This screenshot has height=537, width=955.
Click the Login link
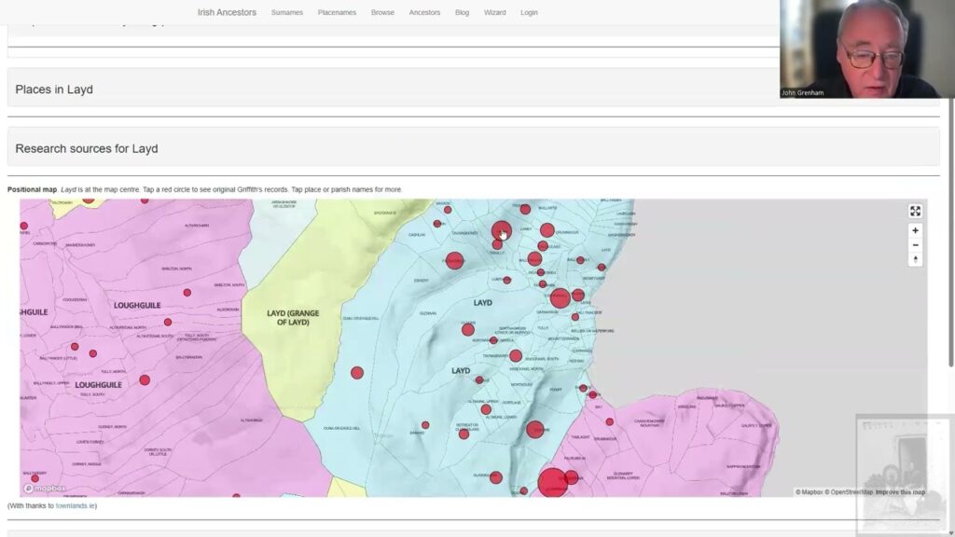pyautogui.click(x=529, y=13)
